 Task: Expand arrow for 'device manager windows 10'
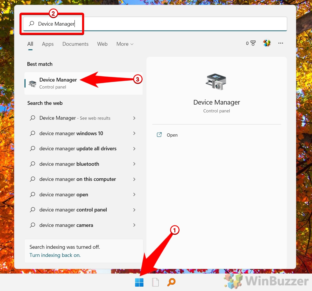134,133
